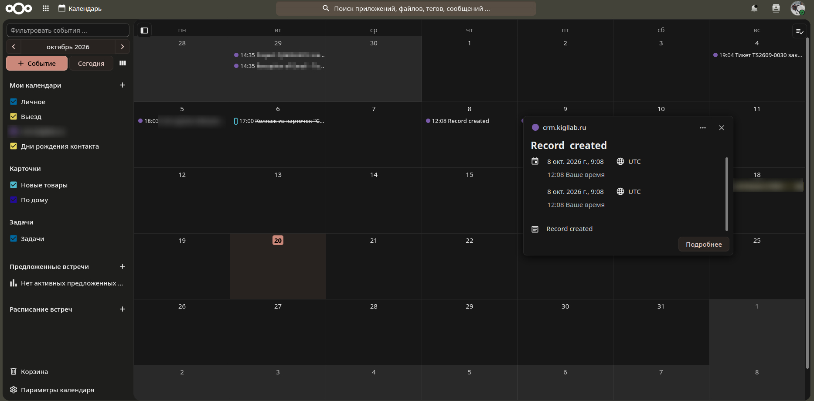Jump to Сегодня
Screen dimensions: 814x401
tap(91, 63)
